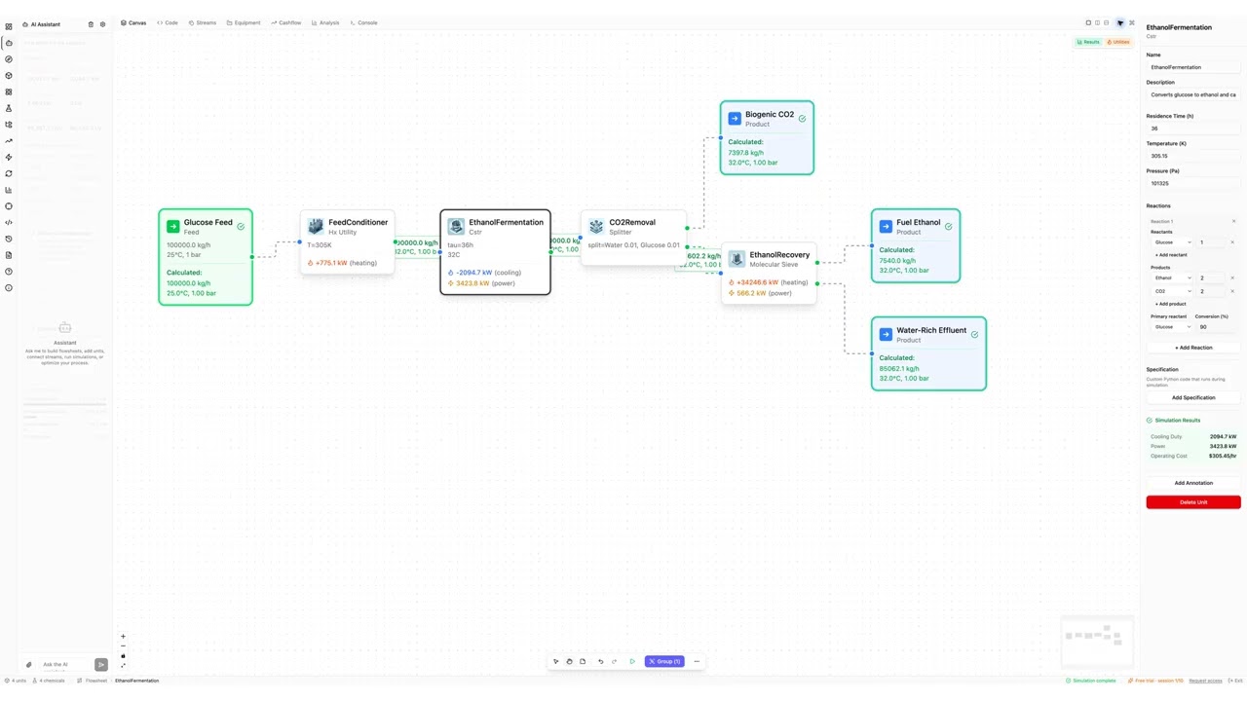Open the more options ellipsis in toolbar

[697, 661]
